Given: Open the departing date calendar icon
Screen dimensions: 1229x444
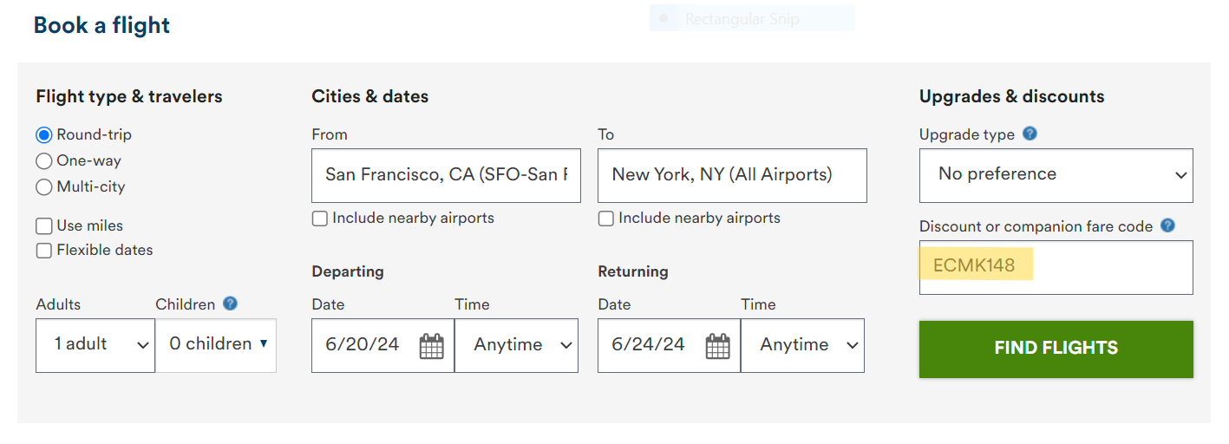Looking at the screenshot, I should click(x=431, y=346).
